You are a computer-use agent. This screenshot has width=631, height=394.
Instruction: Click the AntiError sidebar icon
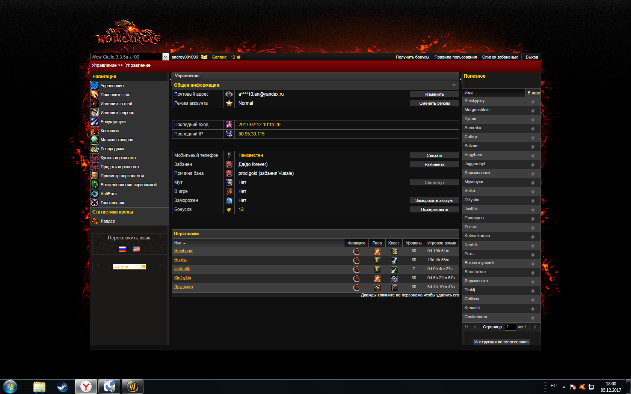coord(95,194)
